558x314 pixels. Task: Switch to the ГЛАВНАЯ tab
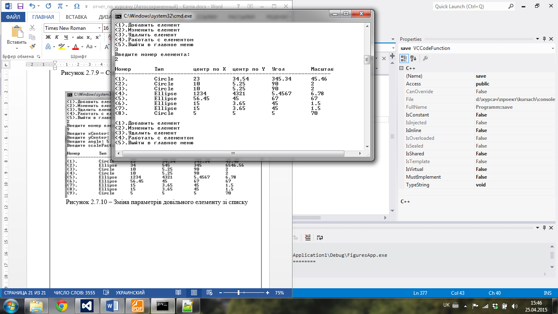[x=43, y=17]
